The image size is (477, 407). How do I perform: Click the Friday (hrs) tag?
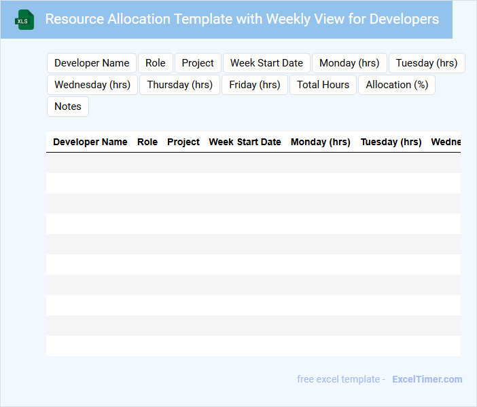(x=255, y=85)
